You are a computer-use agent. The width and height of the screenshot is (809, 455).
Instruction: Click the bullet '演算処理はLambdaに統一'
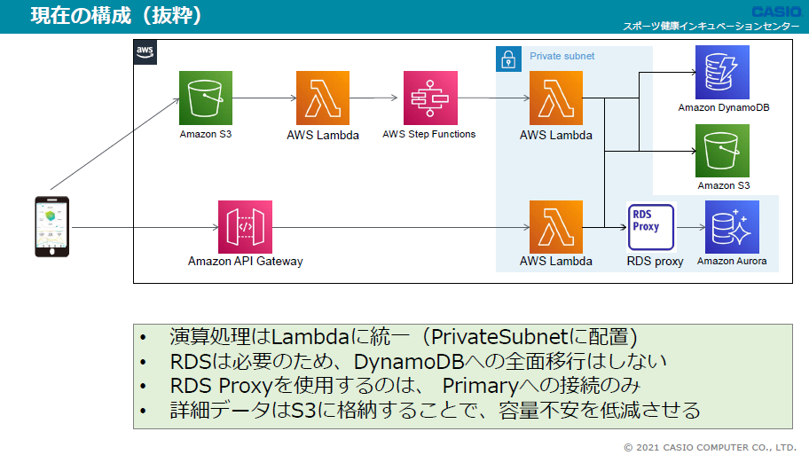[x=404, y=337]
